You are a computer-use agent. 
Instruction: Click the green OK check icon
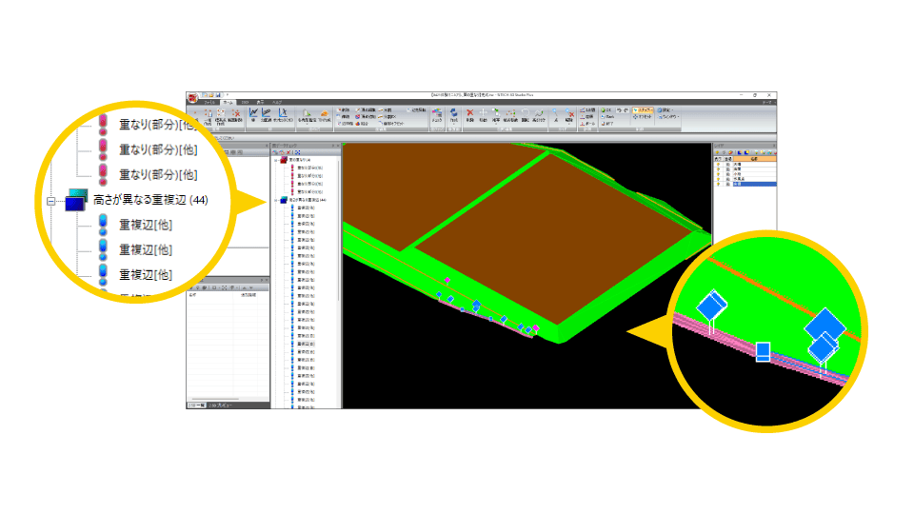click(605, 110)
